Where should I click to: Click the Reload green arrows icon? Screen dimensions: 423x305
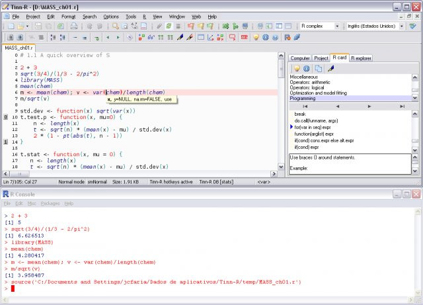pos(169,26)
